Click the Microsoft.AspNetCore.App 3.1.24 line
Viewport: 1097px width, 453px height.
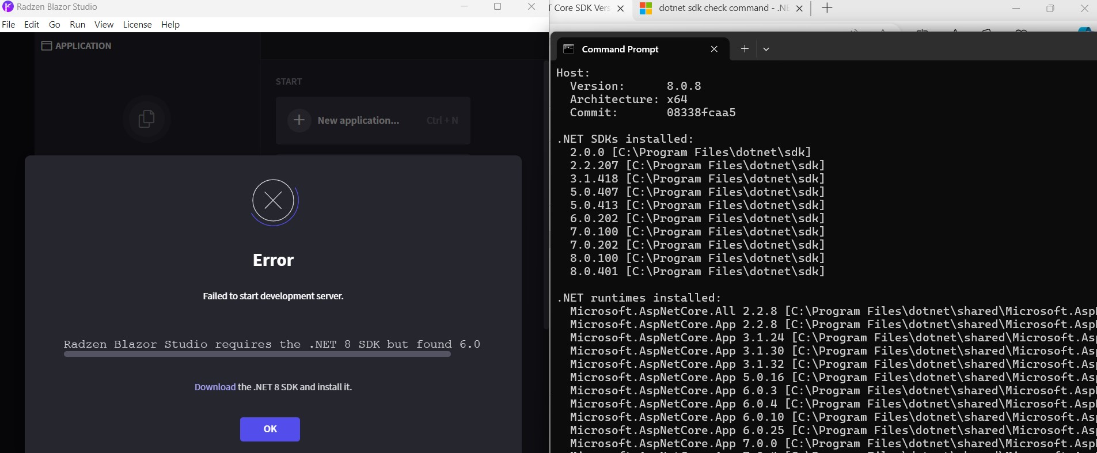click(833, 337)
